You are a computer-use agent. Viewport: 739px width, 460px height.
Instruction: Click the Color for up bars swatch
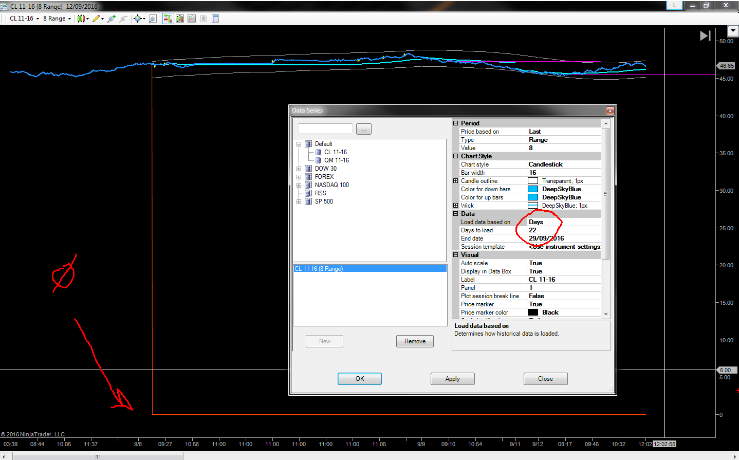coord(533,197)
